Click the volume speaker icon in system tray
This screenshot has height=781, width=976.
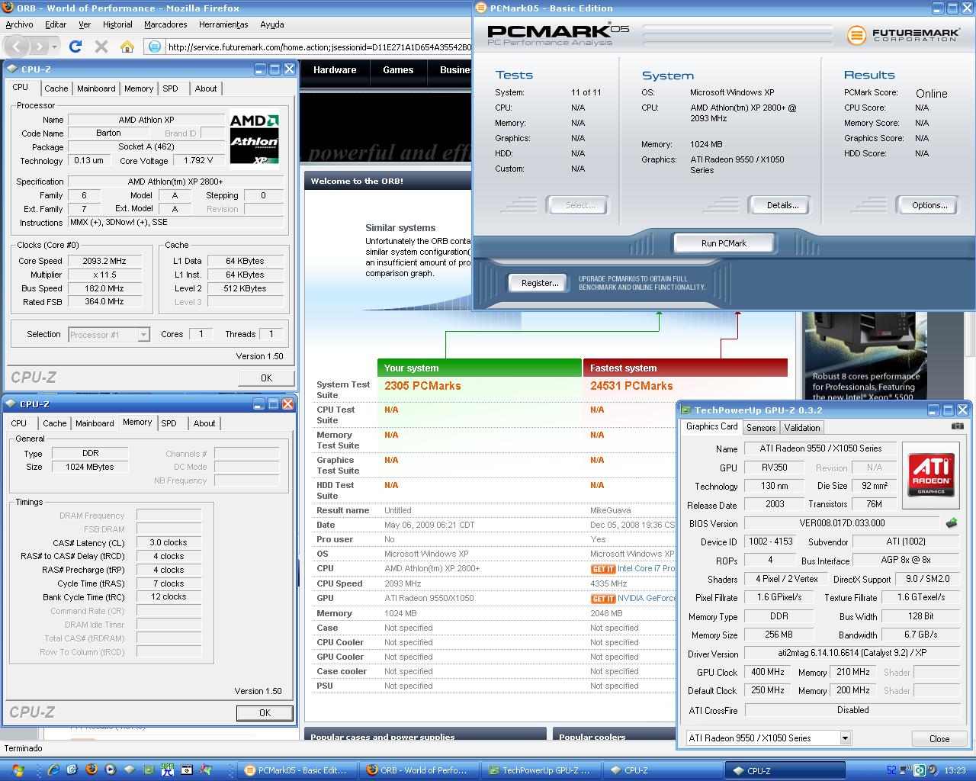click(x=933, y=770)
